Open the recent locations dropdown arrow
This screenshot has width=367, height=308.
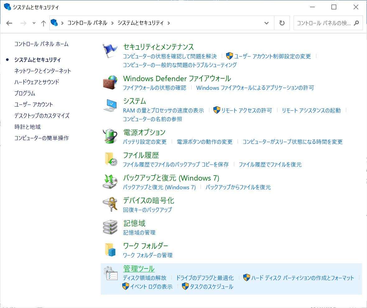(x=34, y=23)
